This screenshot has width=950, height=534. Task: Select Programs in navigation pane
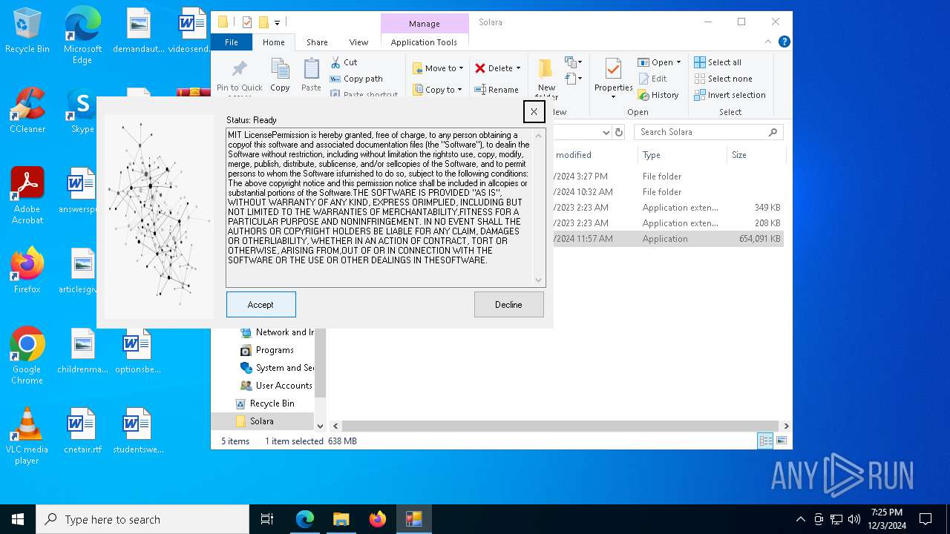(267, 350)
